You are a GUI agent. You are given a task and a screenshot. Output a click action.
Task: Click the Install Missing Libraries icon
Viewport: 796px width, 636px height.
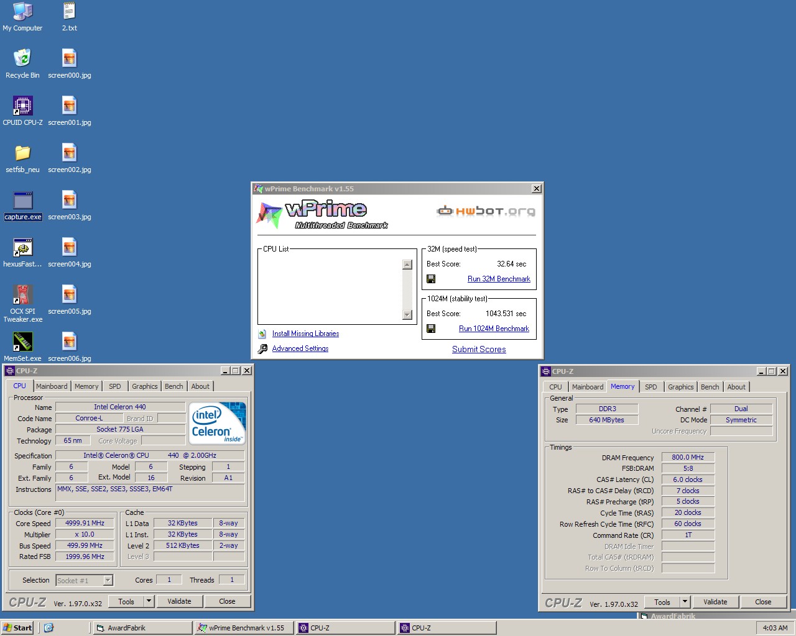262,334
